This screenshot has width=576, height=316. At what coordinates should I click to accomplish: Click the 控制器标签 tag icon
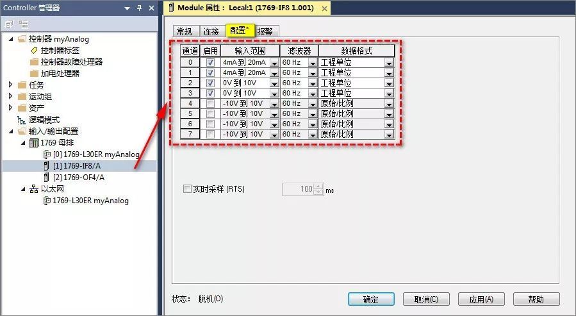click(x=34, y=51)
